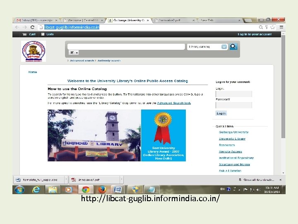Screen dimensions: 298x224
Task: Open the Cart in top bar
Action: coord(29,34)
